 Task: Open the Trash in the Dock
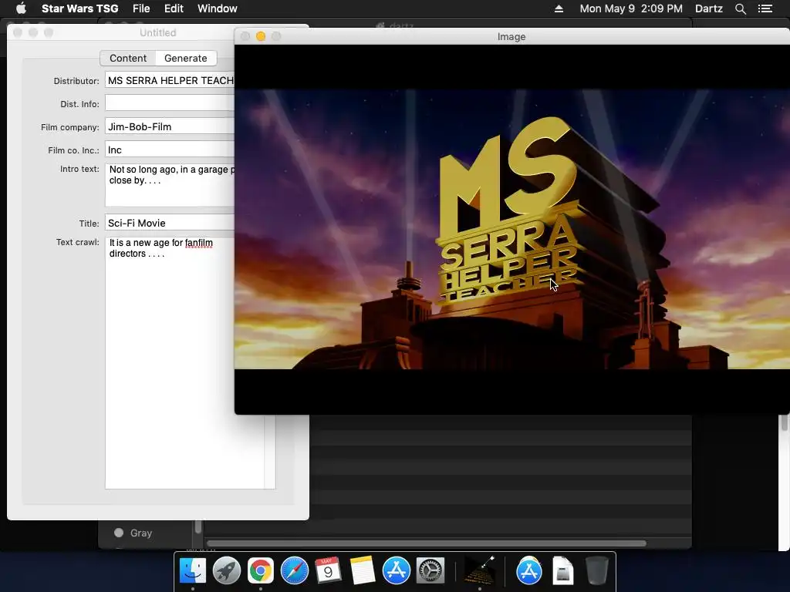click(597, 571)
